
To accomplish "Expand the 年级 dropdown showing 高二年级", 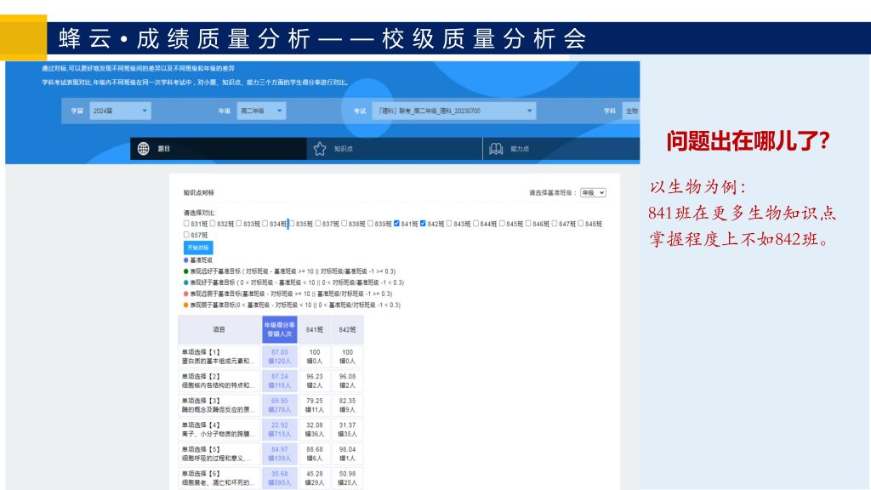I will pyautogui.click(x=261, y=111).
